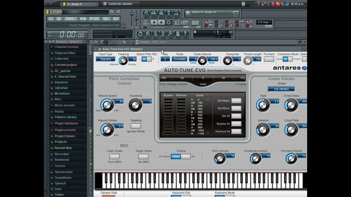Open the Input Type Soprano dropdown
The image size is (351, 197).
(x=106, y=59)
